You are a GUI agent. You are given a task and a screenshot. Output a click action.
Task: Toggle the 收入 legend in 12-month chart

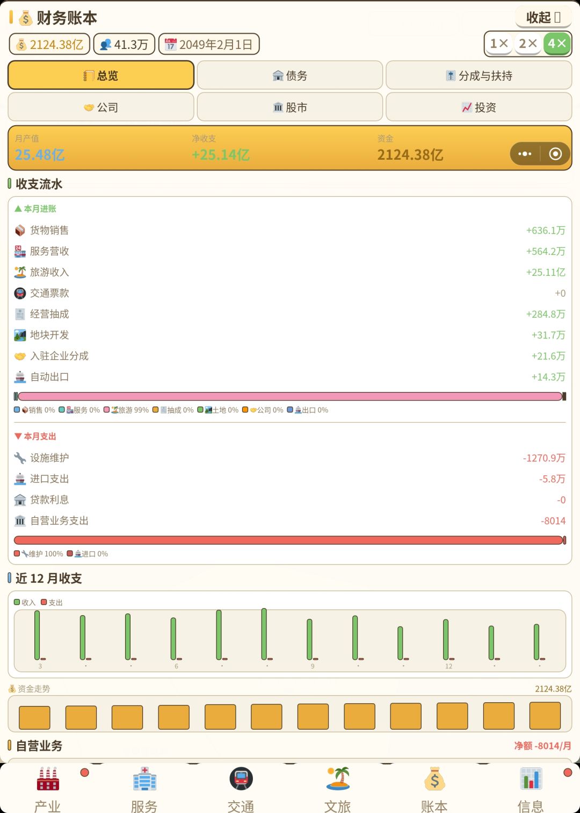click(x=25, y=603)
